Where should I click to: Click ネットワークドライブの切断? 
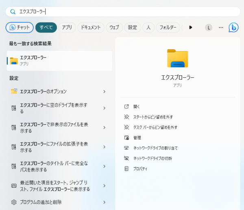point(152,158)
